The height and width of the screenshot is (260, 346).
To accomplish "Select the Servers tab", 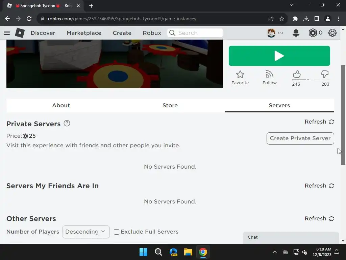I will pos(279,106).
